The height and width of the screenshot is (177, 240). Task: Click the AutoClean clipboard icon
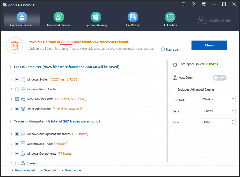[x=175, y=77]
